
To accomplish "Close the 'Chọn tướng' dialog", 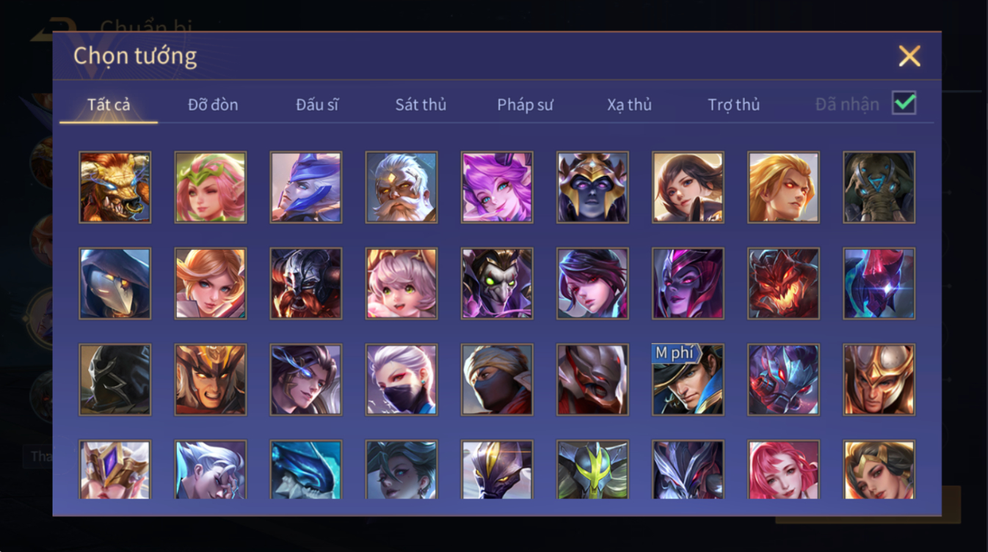I will pos(909,56).
